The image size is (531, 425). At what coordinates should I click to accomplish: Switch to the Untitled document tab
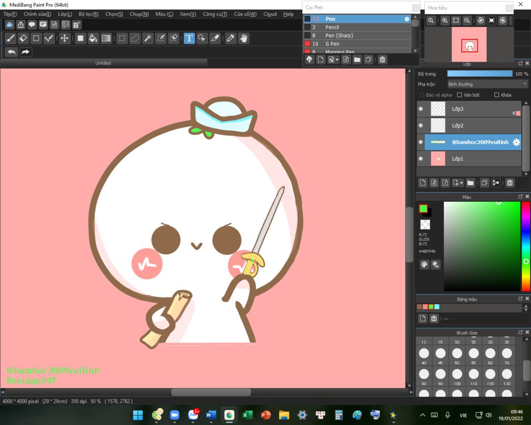click(103, 63)
